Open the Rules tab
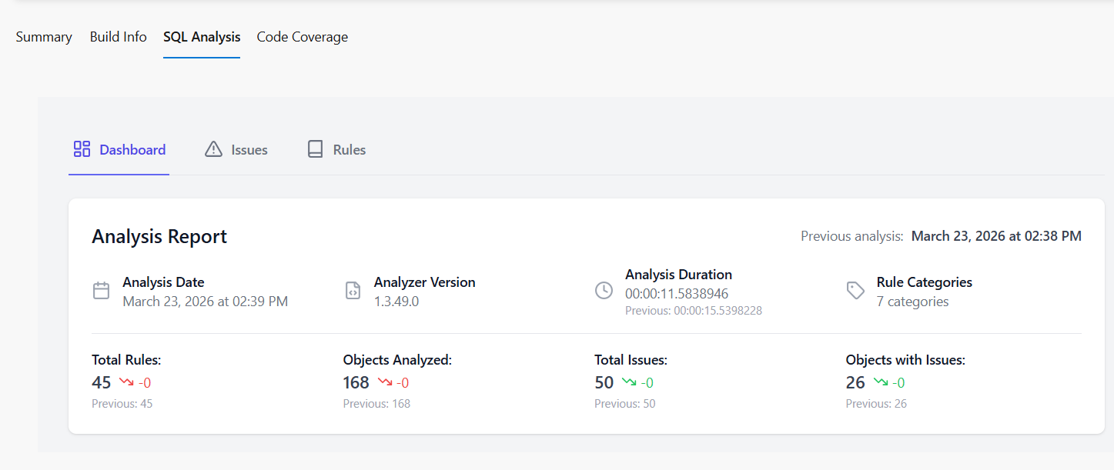 point(348,149)
